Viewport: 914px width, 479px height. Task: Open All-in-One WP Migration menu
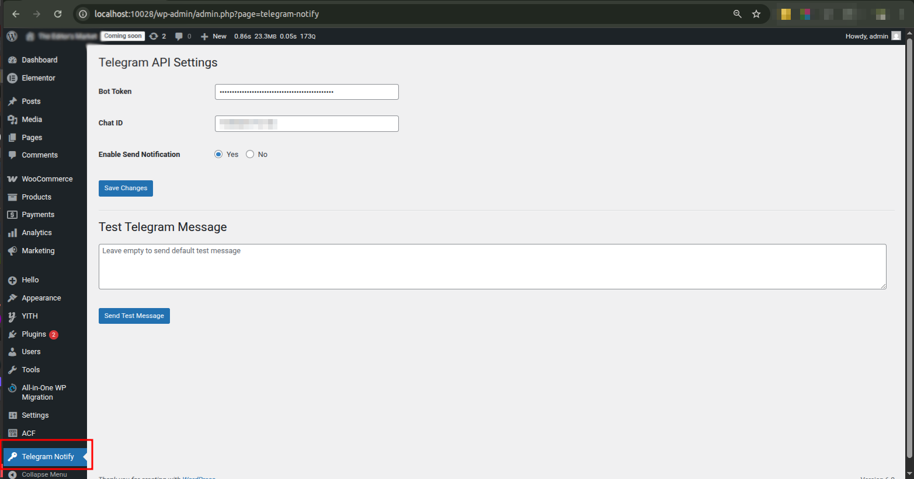coord(45,393)
